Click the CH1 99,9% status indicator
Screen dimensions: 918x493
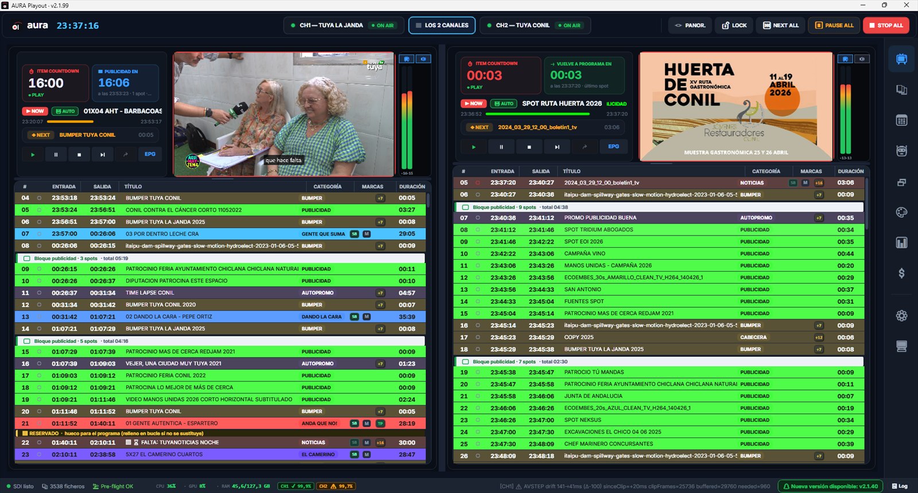click(x=295, y=486)
